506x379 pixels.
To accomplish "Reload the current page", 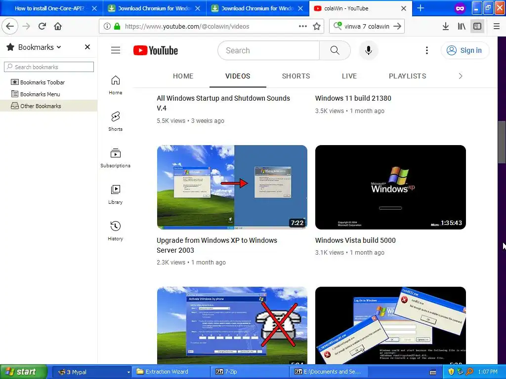I will click(42, 26).
